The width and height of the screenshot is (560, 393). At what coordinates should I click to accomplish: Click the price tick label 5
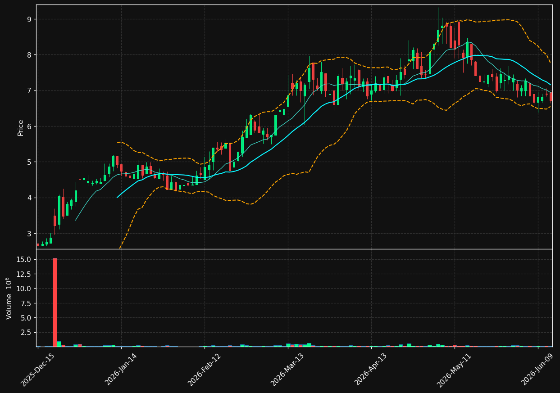coord(29,162)
